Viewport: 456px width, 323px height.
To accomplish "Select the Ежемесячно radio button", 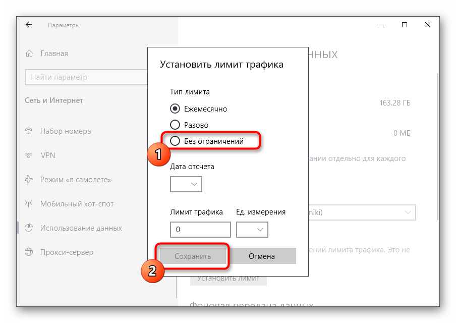I will 175,109.
